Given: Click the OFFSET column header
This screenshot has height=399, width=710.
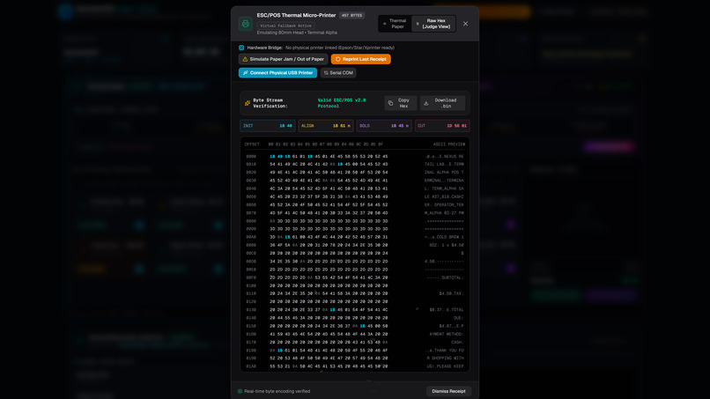Looking at the screenshot, I should click(x=252, y=144).
